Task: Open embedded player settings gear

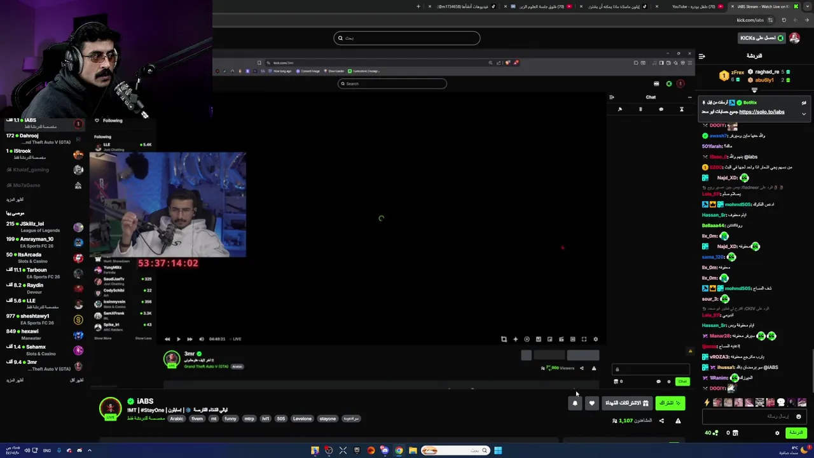Action: [595, 339]
